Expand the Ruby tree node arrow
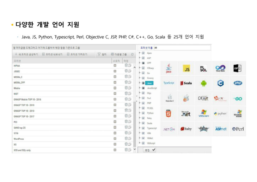 coord(140,118)
